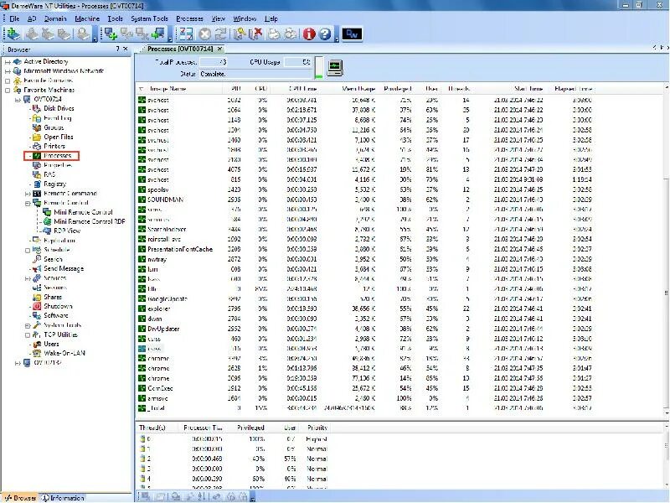The width and height of the screenshot is (670, 503).
Task: Select Search in the browser tree
Action: [53, 259]
